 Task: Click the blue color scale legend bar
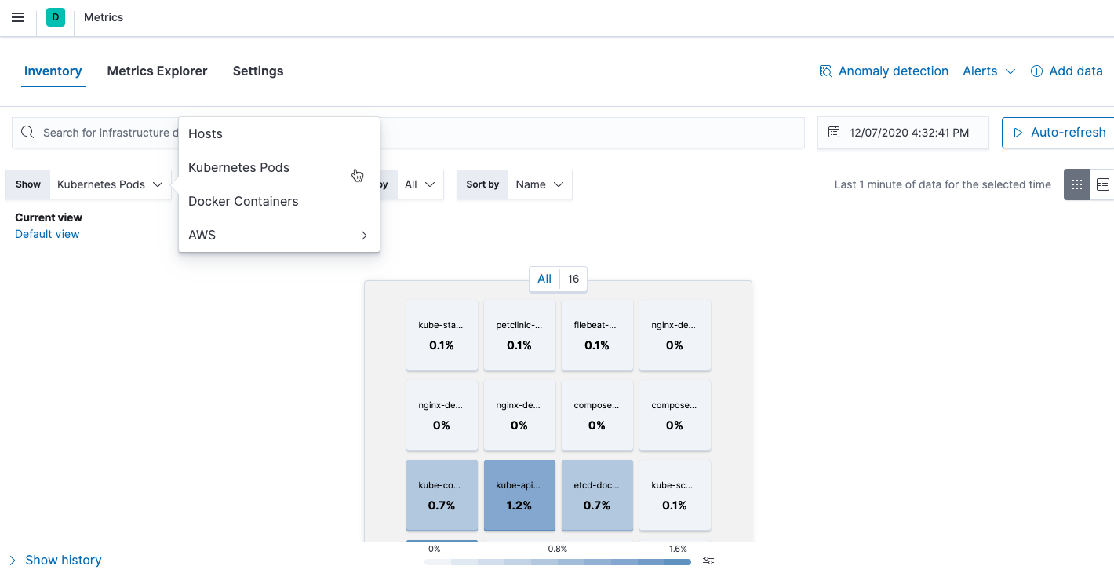click(x=557, y=562)
